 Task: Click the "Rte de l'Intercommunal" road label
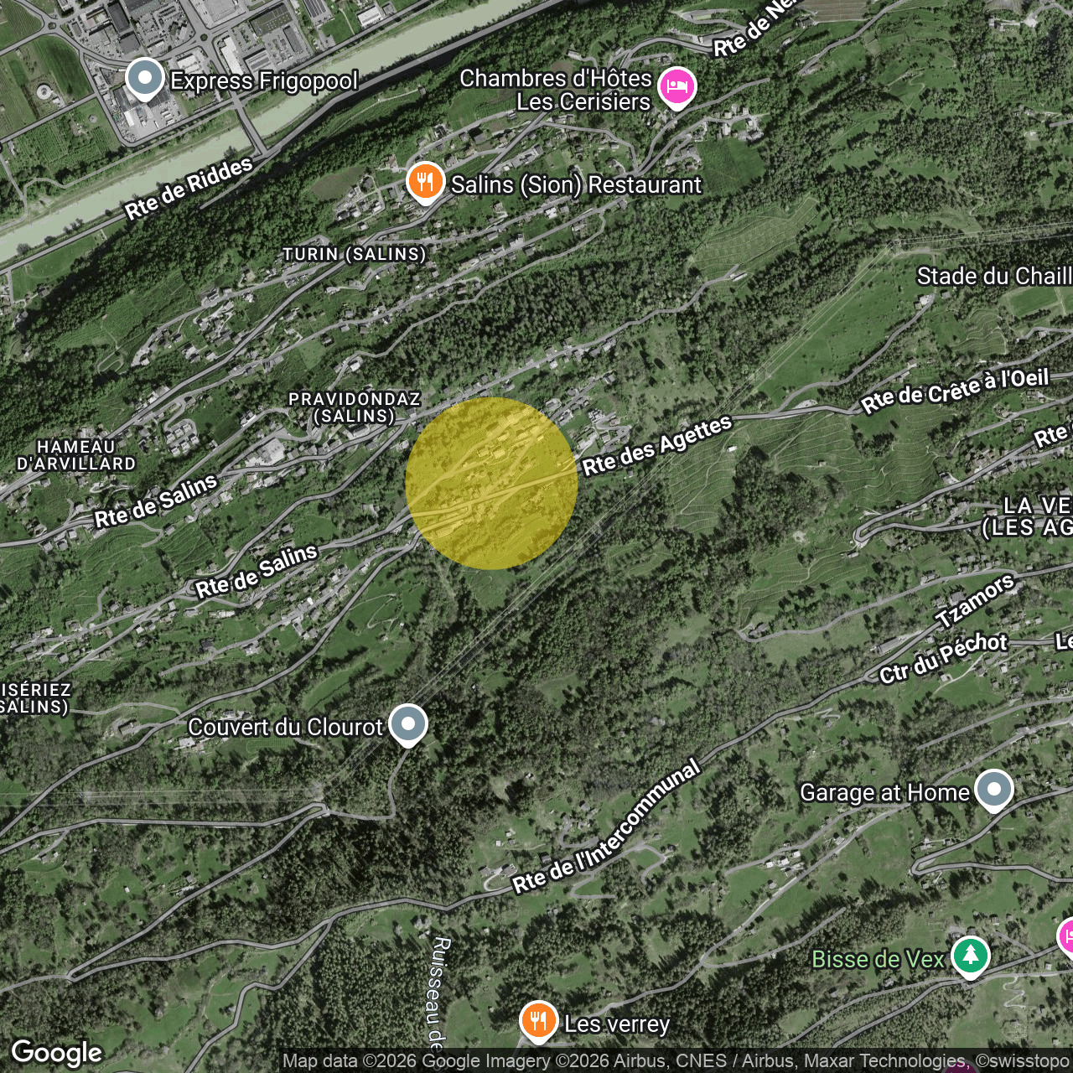click(606, 827)
